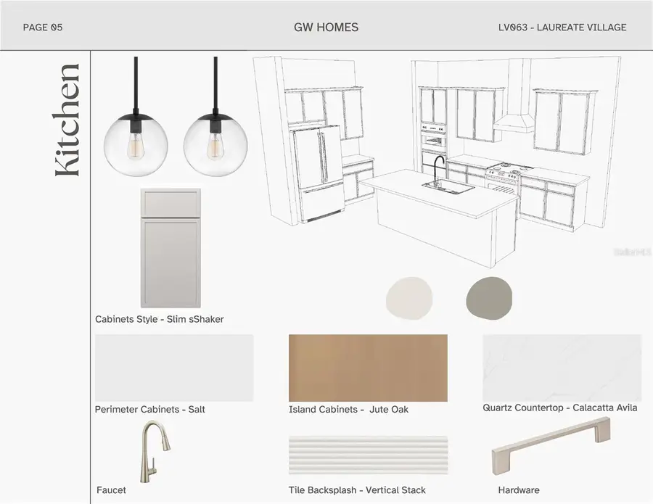Click the right globe pendant light
The image size is (653, 504).
[215, 144]
